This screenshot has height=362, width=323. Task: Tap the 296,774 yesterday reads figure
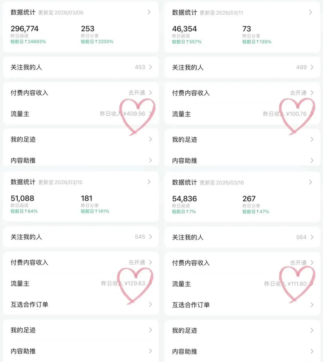[x=25, y=29]
